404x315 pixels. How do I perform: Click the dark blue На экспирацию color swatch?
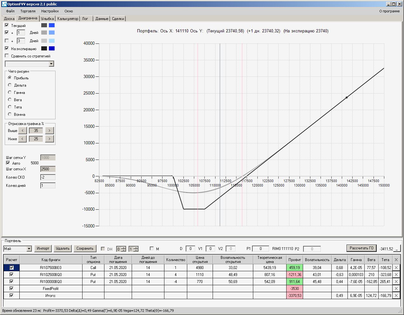52,49
